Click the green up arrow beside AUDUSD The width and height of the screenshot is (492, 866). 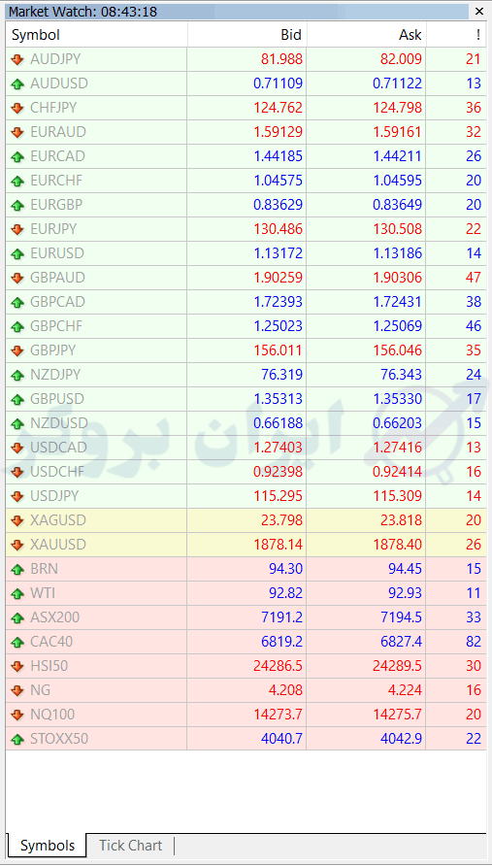(x=17, y=83)
